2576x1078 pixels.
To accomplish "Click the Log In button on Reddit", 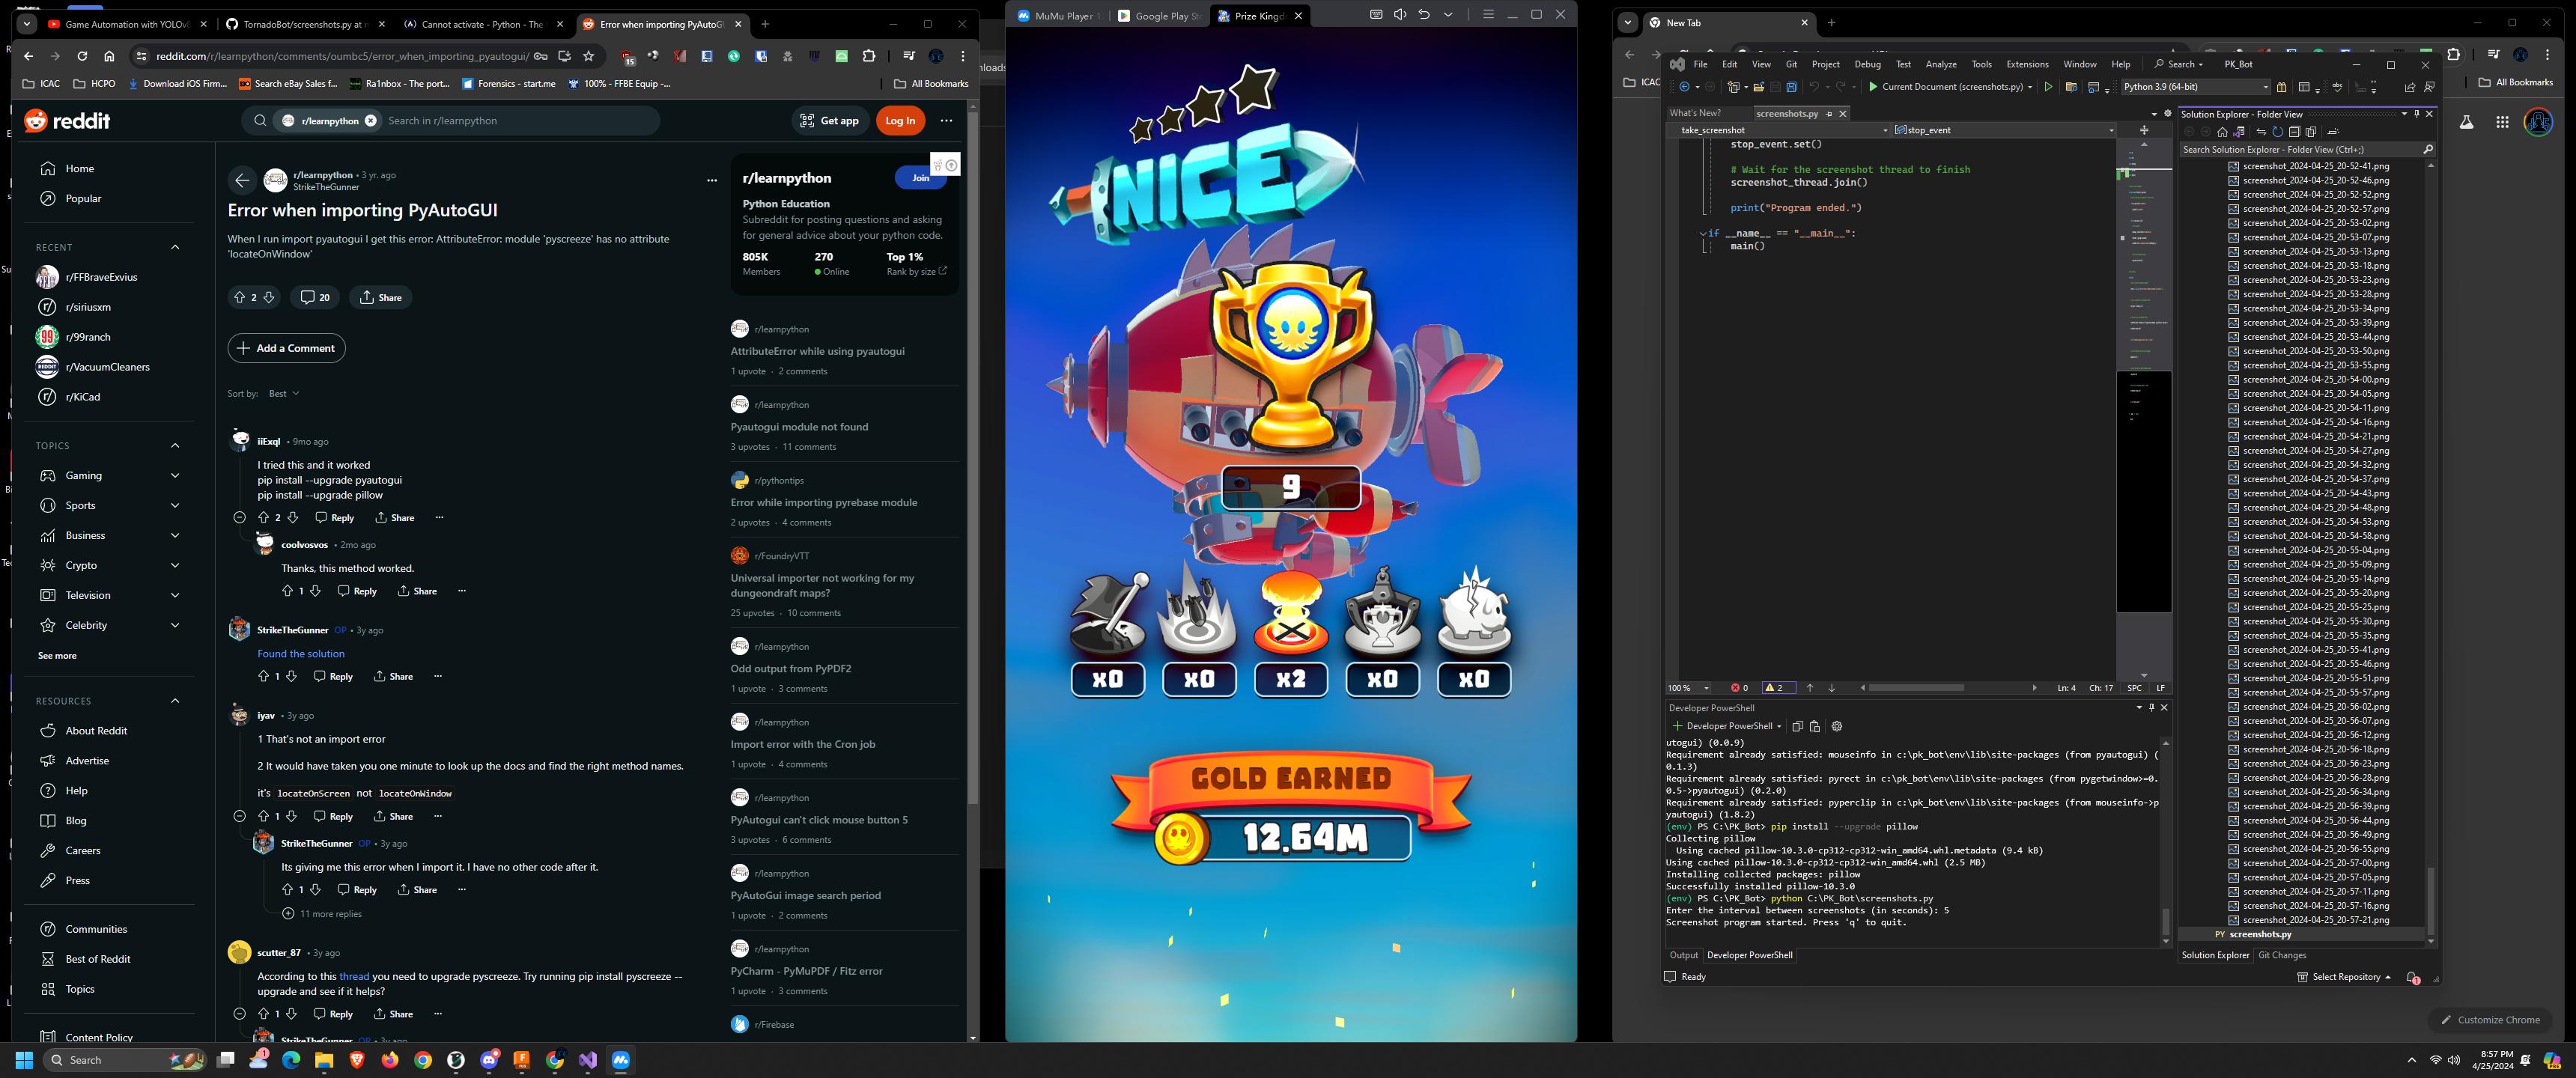I will [x=900, y=121].
